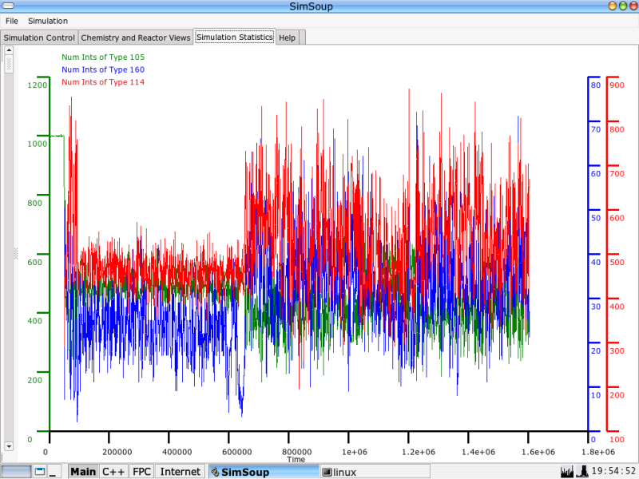
Task: Open the Simulation menu
Action: tap(47, 21)
